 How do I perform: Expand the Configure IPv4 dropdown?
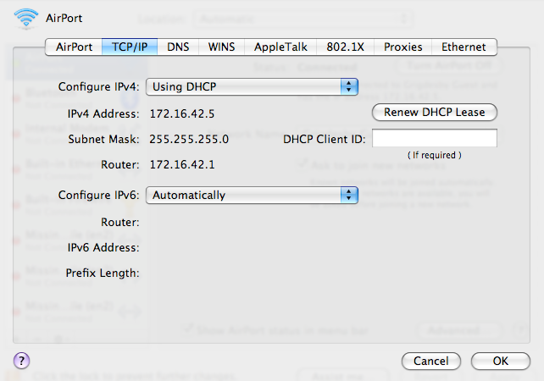point(252,86)
